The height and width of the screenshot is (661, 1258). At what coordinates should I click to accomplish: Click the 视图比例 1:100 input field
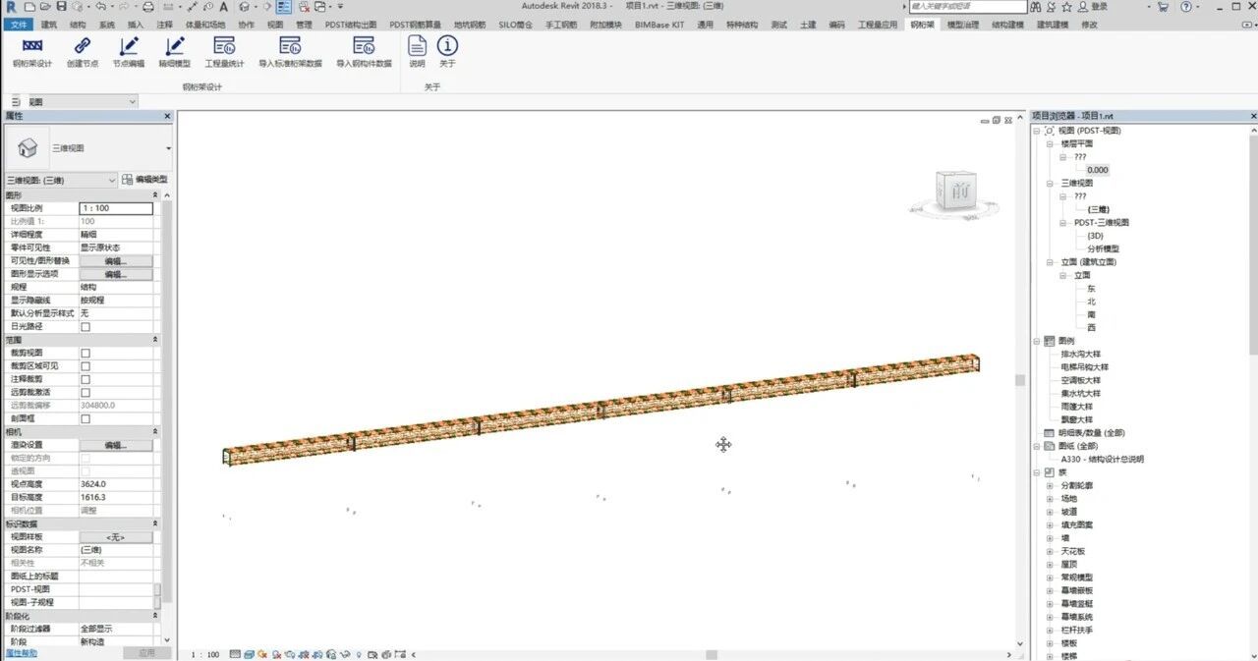116,208
